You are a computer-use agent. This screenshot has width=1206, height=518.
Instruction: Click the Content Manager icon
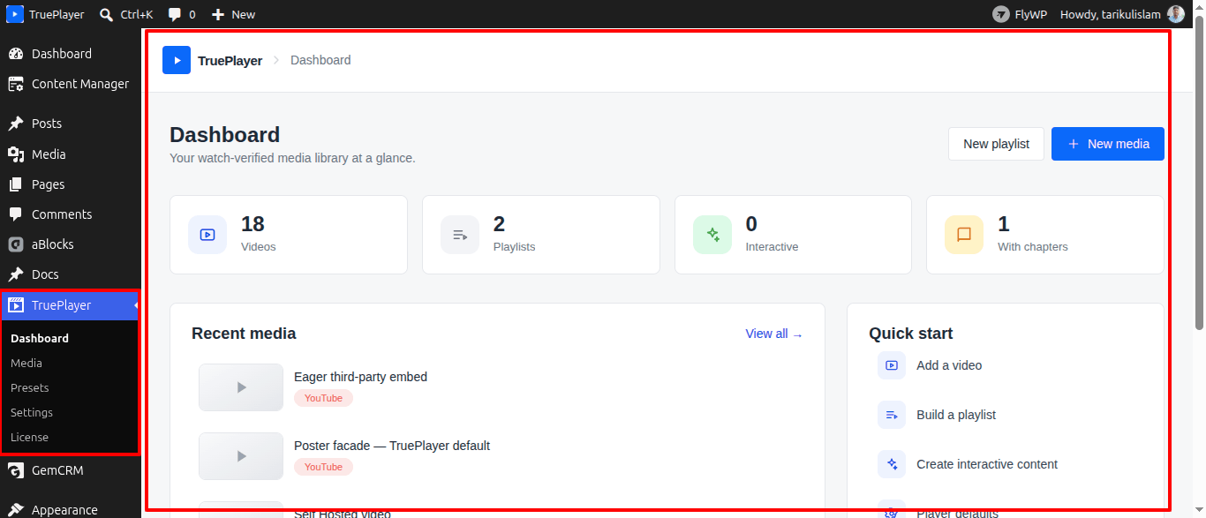[x=16, y=84]
